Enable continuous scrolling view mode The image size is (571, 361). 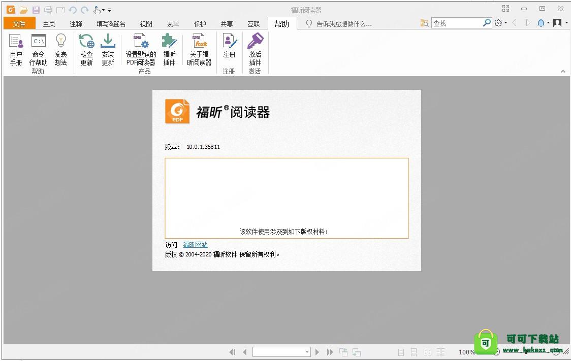414,352
